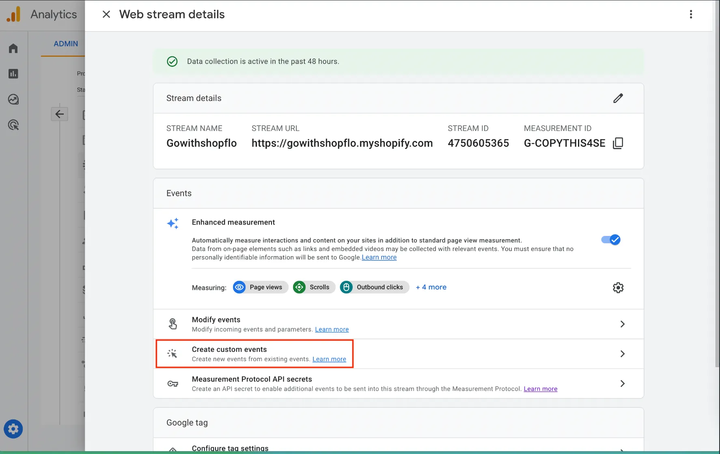Click the Outbound clicks teal icon

(346, 287)
